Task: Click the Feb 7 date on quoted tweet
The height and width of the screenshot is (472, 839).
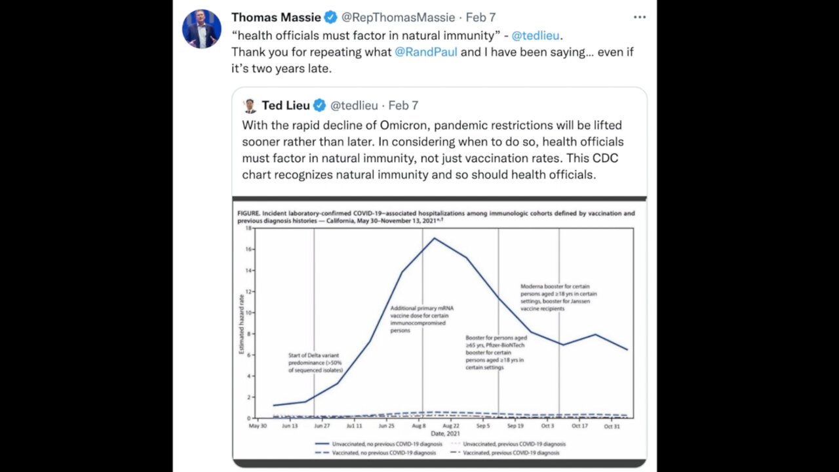Action: (x=403, y=106)
